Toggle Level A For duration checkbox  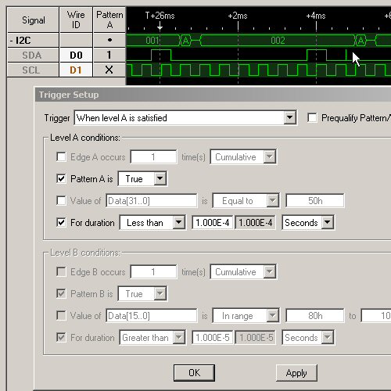61,223
